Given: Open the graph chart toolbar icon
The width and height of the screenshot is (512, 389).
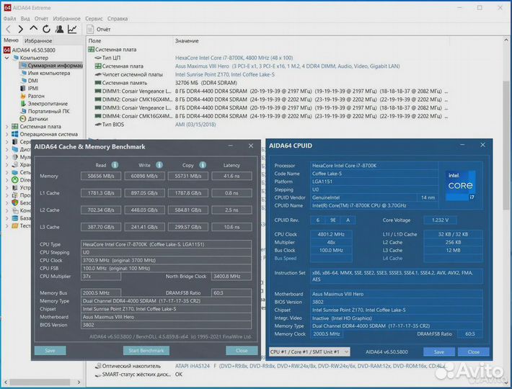Looking at the screenshot, I should (72, 30).
